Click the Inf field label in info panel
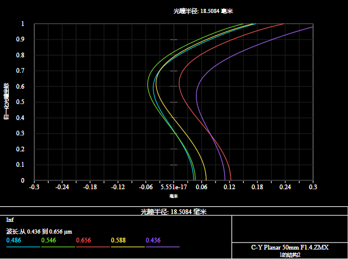The width and height of the screenshot is (348, 259). (x=10, y=220)
